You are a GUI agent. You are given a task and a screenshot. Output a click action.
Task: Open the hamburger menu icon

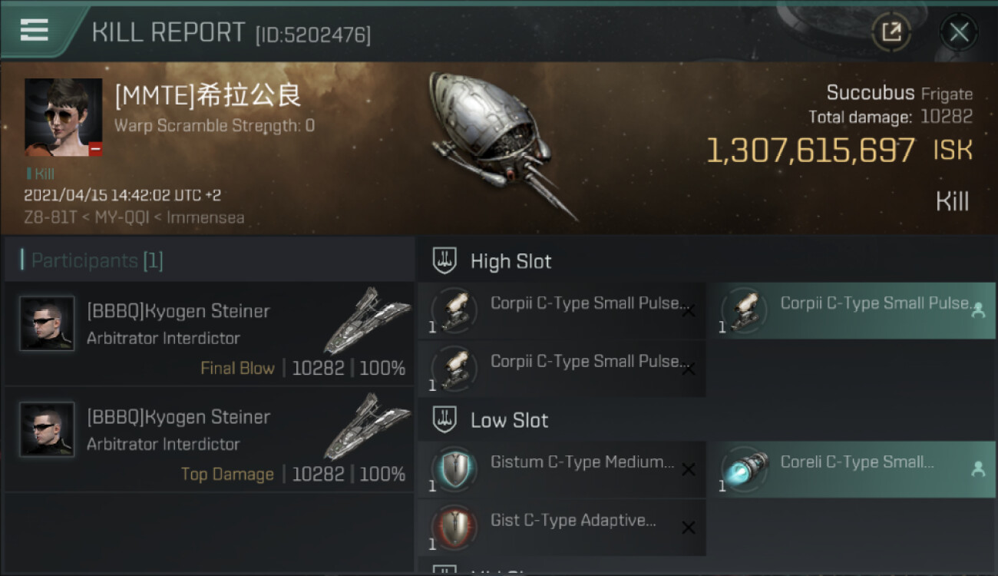click(x=34, y=30)
